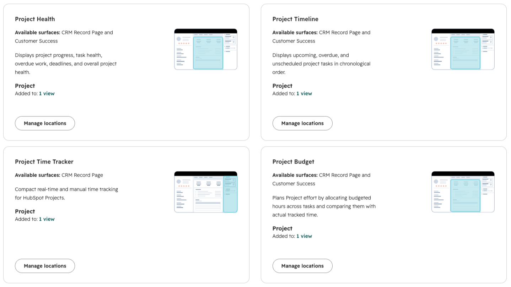Select the Project Health card title
The image size is (511, 287).
tap(35, 19)
